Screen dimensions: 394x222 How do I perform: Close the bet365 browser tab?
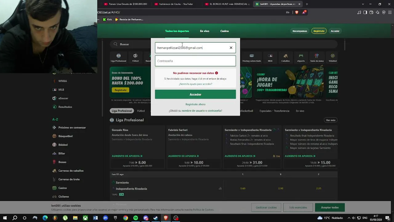pos(299,4)
